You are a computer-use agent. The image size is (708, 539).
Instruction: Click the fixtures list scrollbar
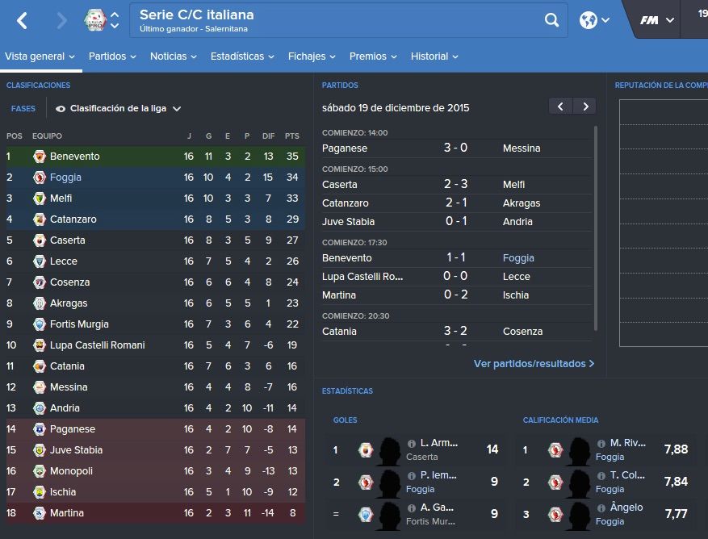[x=596, y=228]
